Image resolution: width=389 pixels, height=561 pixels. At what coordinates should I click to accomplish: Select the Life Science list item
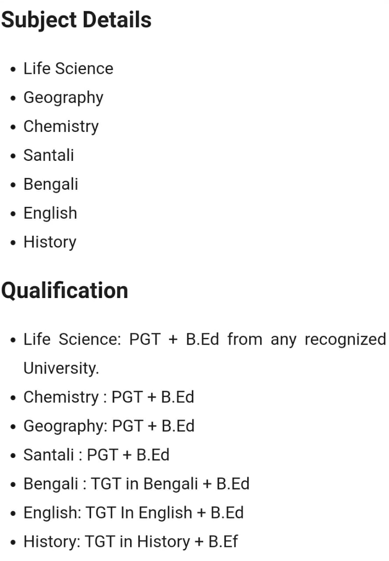[x=68, y=68]
